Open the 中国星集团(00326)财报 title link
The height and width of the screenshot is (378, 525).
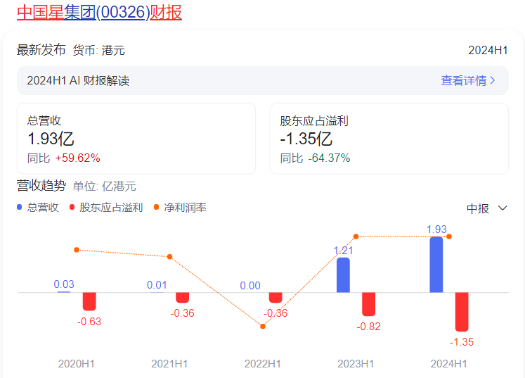(99, 13)
